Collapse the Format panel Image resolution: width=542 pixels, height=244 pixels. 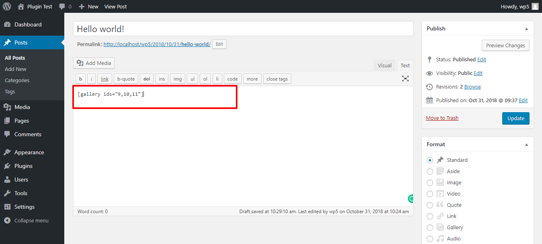526,145
